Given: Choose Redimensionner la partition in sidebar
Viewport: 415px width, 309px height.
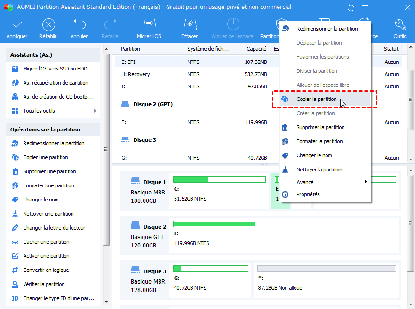Looking at the screenshot, I should [x=53, y=143].
